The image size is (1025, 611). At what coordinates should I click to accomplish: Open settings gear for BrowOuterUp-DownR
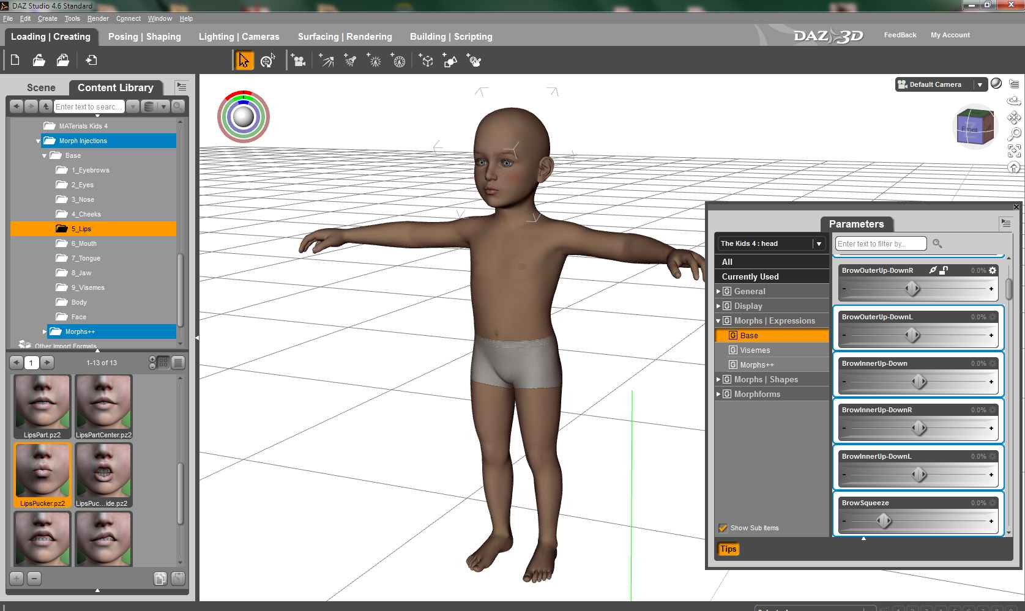click(993, 270)
